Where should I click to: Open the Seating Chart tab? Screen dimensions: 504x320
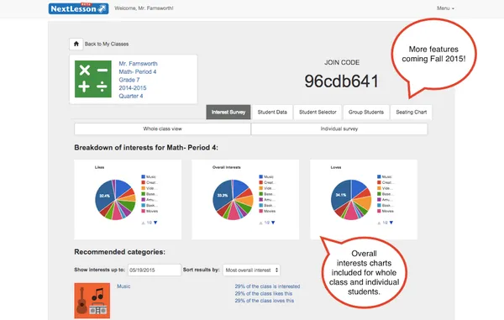pos(412,113)
